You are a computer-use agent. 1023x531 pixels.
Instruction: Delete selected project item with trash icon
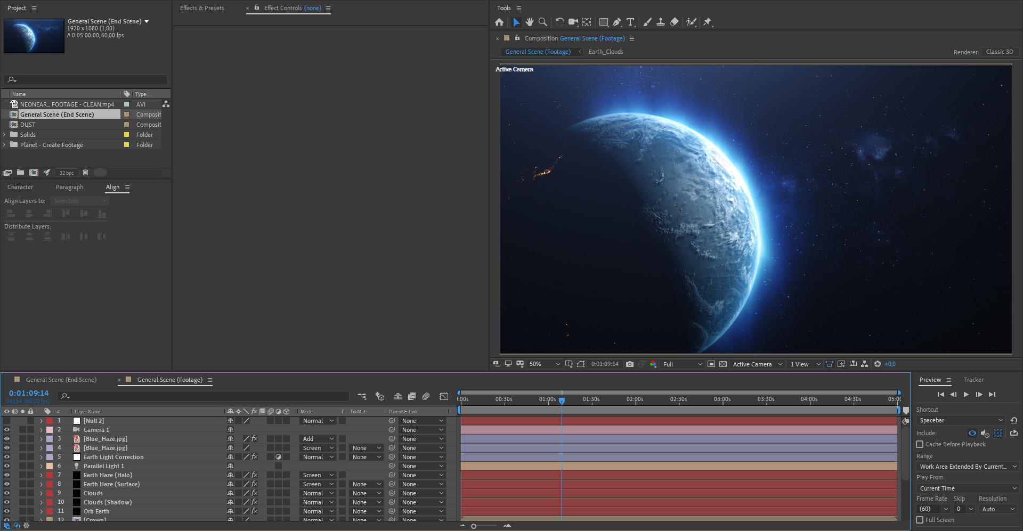(85, 173)
